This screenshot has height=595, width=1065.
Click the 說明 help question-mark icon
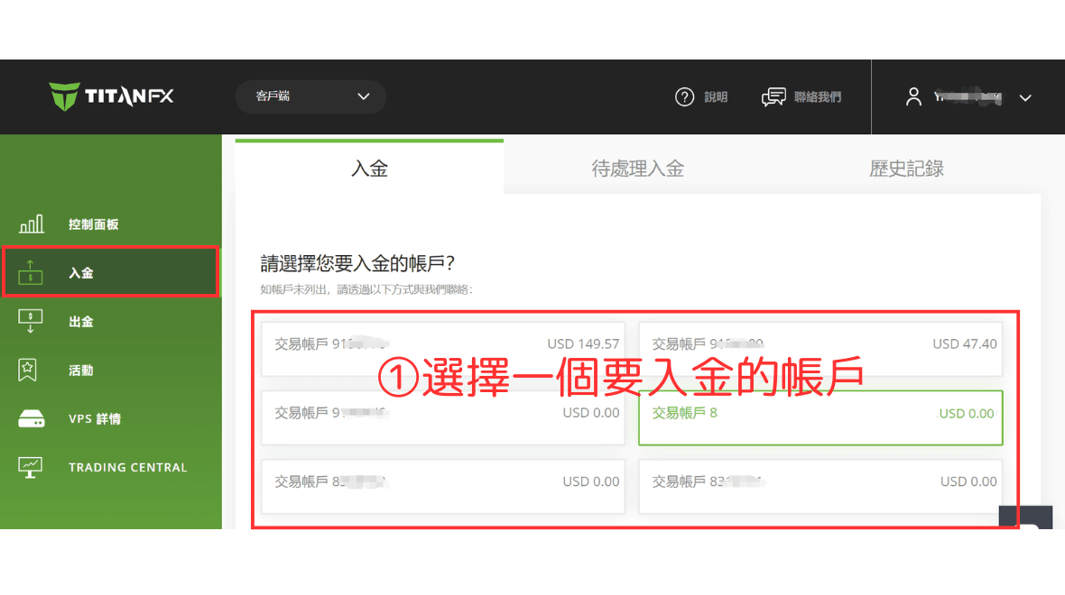685,96
